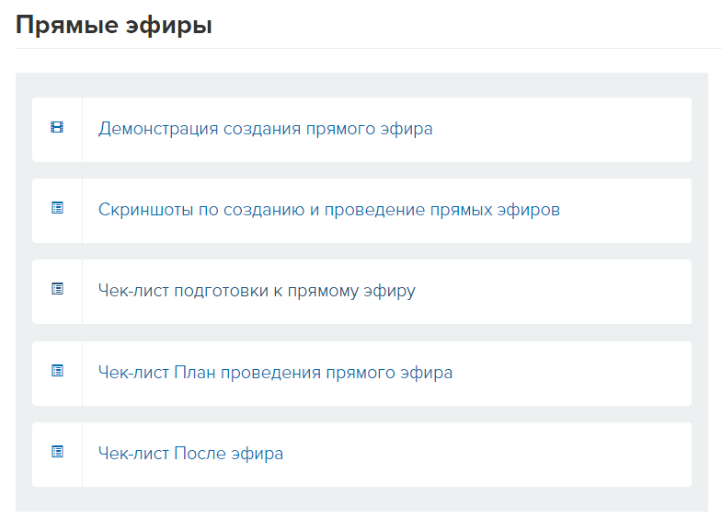722x531 pixels.
Task: Open Чек-лист План проведения прямого эфира
Action: coord(275,373)
